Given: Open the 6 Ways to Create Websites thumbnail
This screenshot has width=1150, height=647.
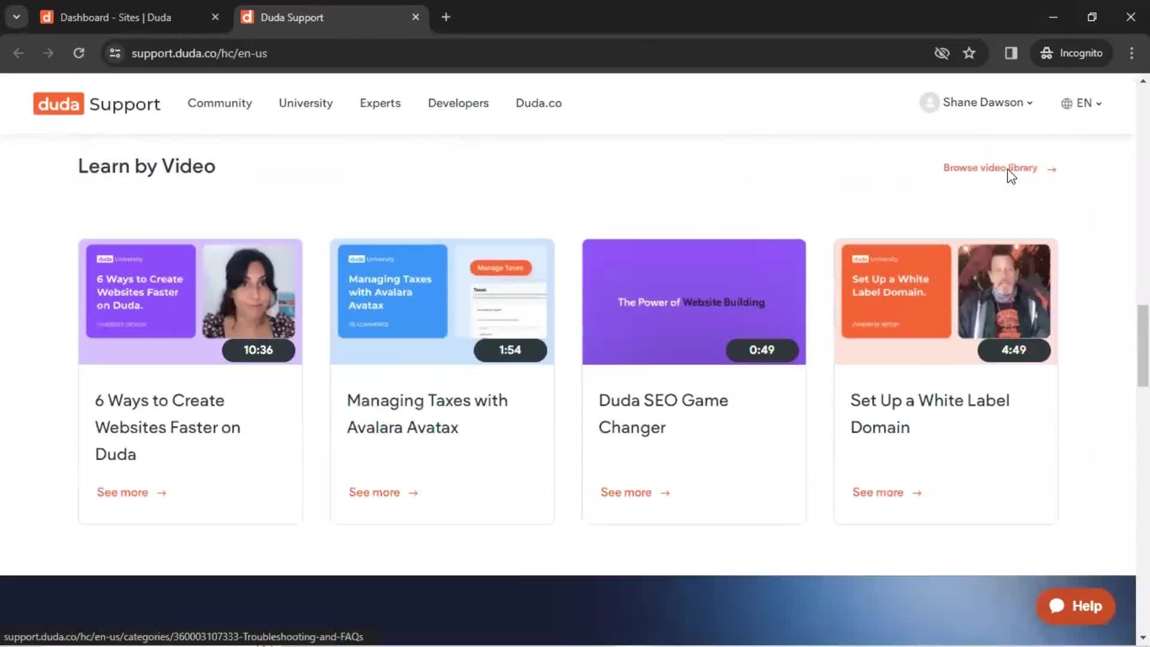Looking at the screenshot, I should point(190,302).
